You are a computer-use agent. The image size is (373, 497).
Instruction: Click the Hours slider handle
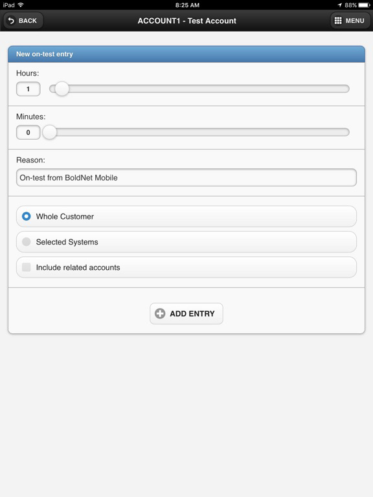[62, 89]
